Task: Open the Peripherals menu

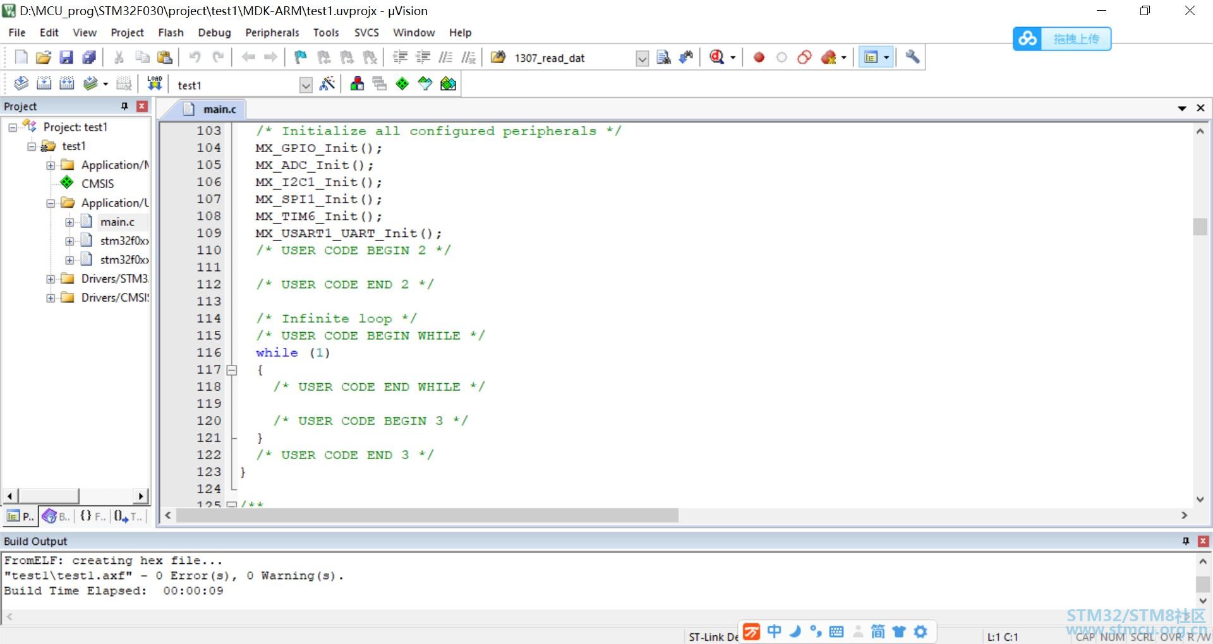Action: coord(272,32)
